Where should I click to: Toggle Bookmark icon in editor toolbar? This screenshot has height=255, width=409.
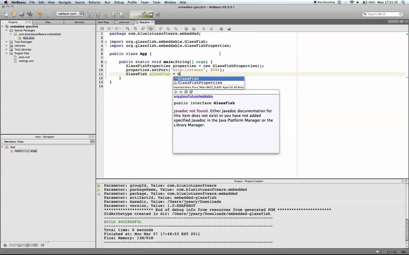click(176, 29)
